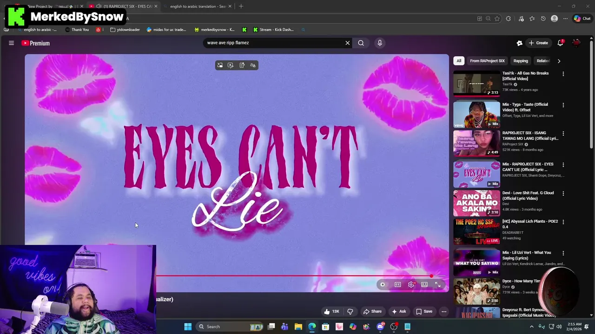Toggle closed captions CC button

click(x=398, y=285)
